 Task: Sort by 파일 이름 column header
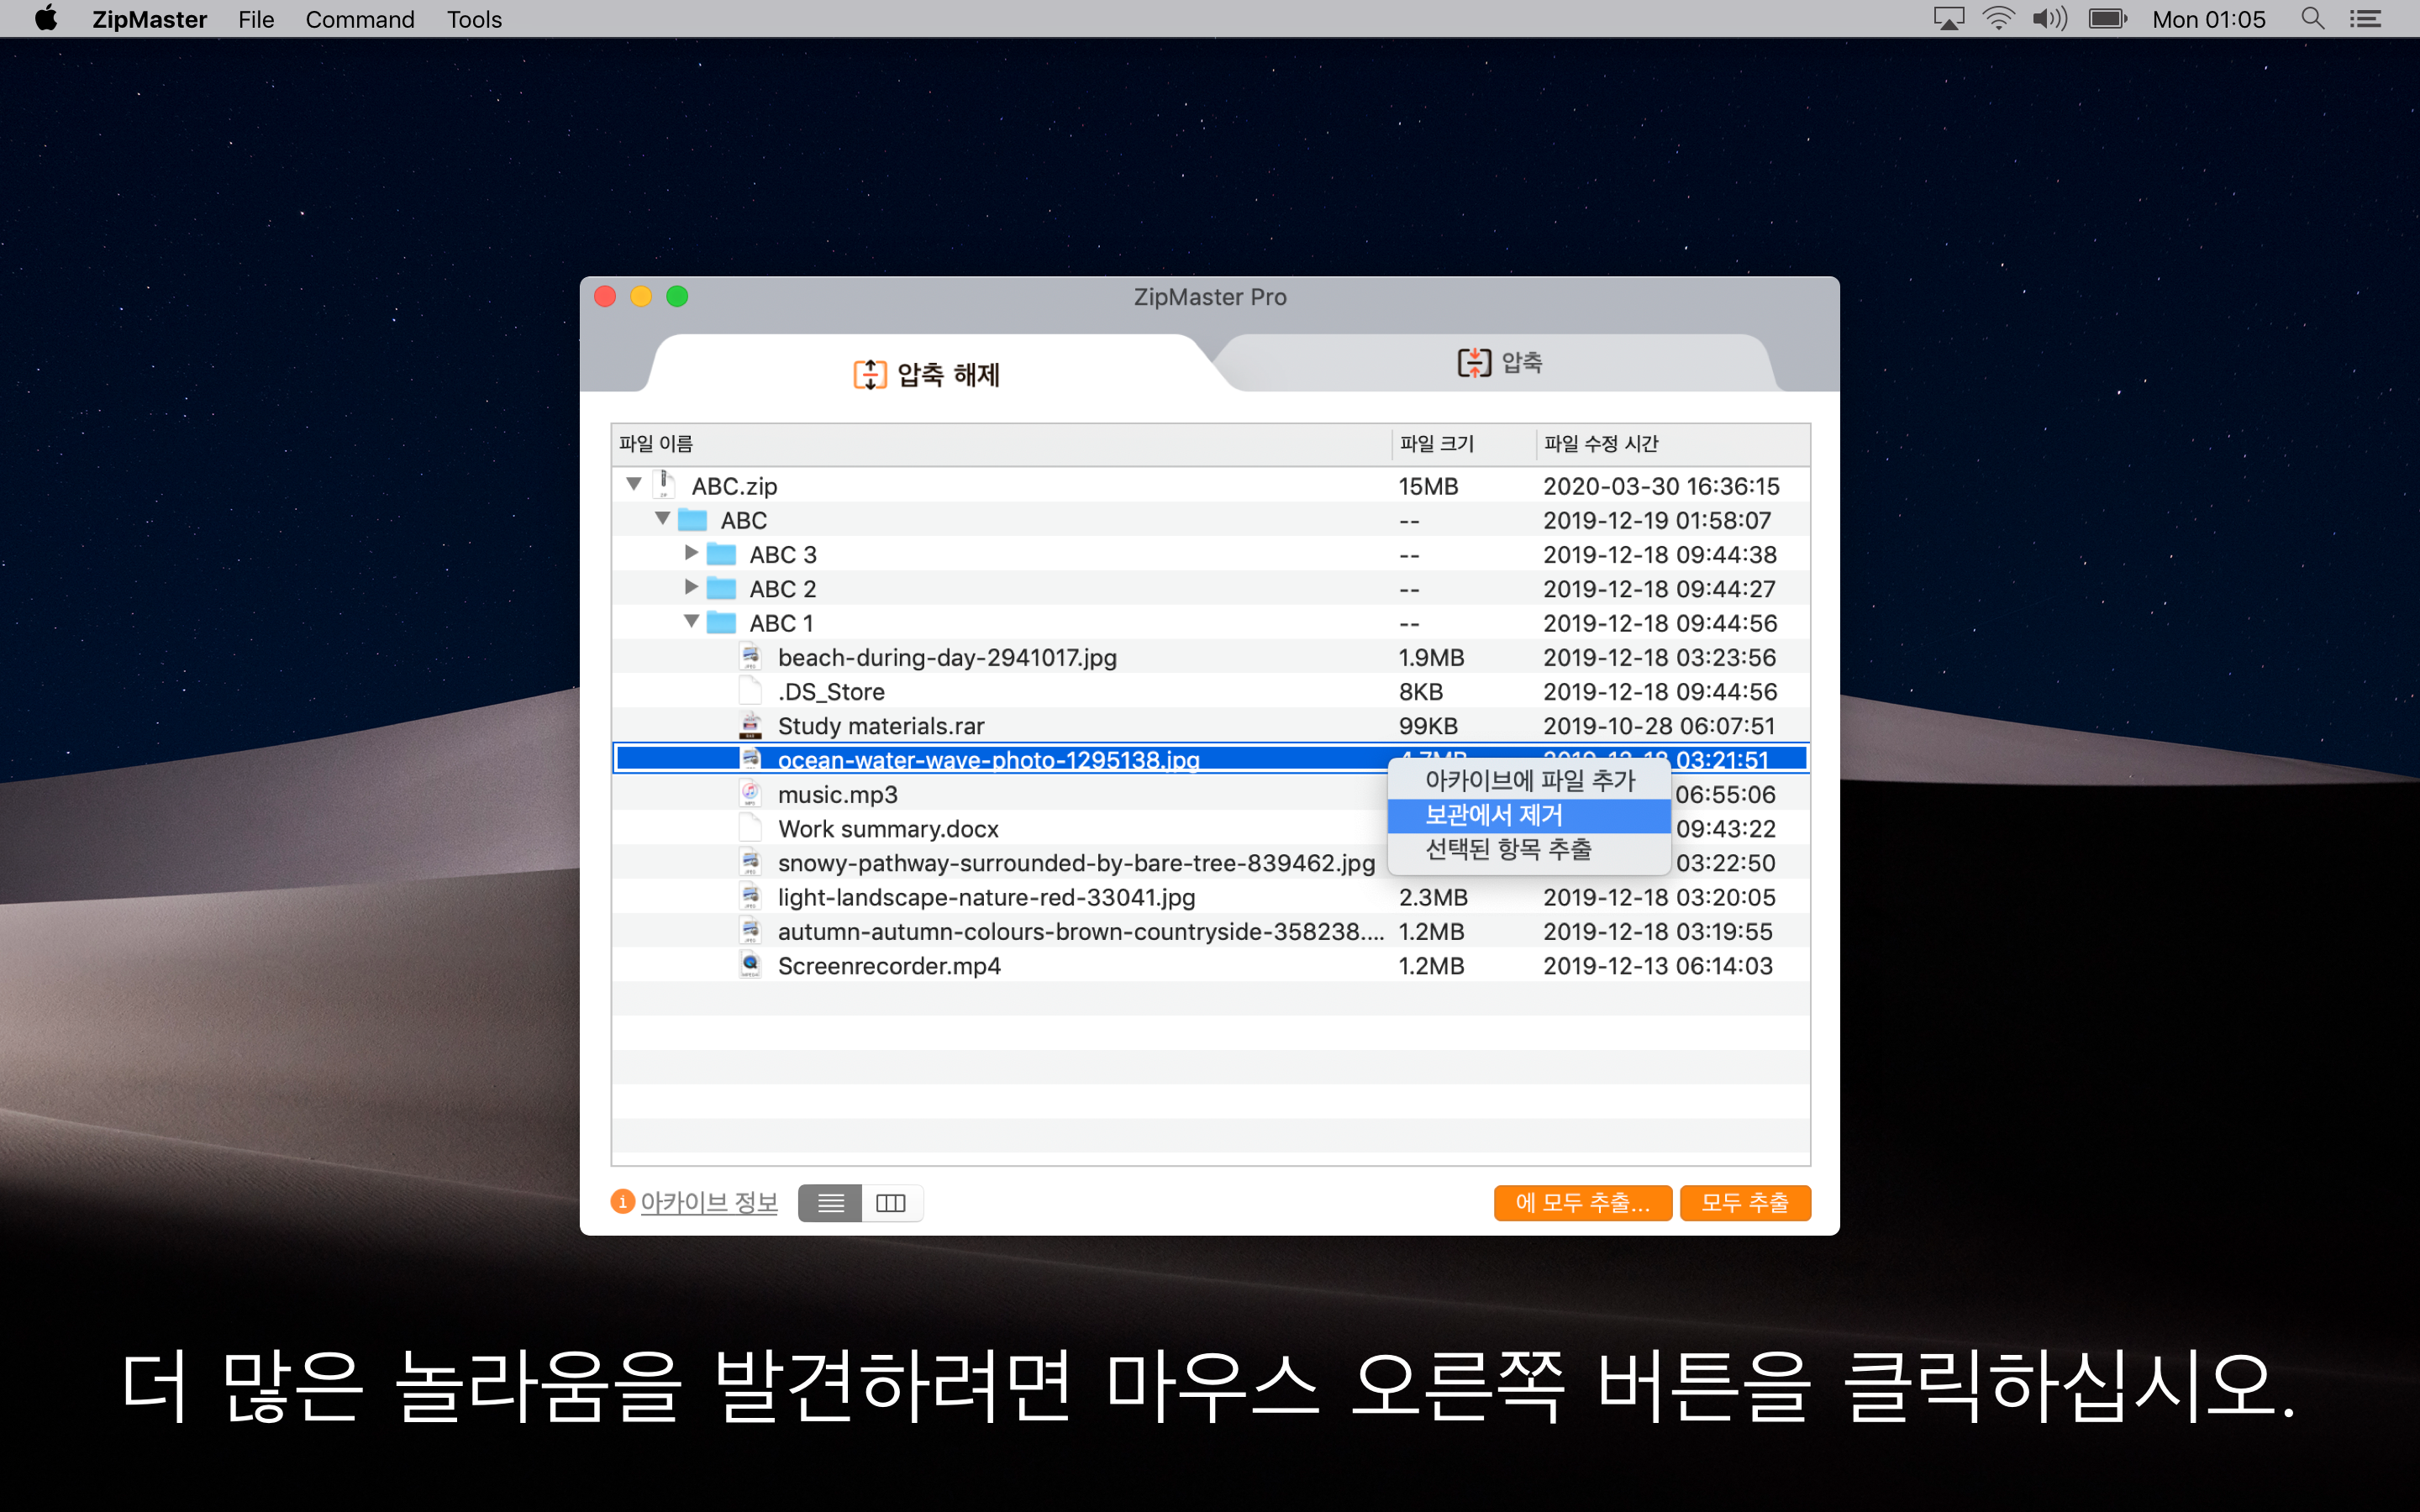point(1001,443)
